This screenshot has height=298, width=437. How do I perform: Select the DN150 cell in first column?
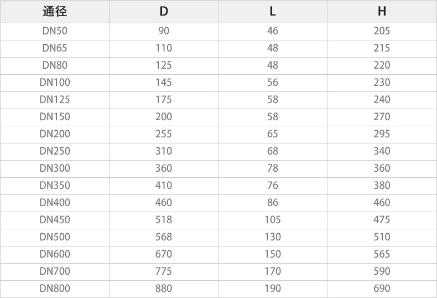coord(55,117)
